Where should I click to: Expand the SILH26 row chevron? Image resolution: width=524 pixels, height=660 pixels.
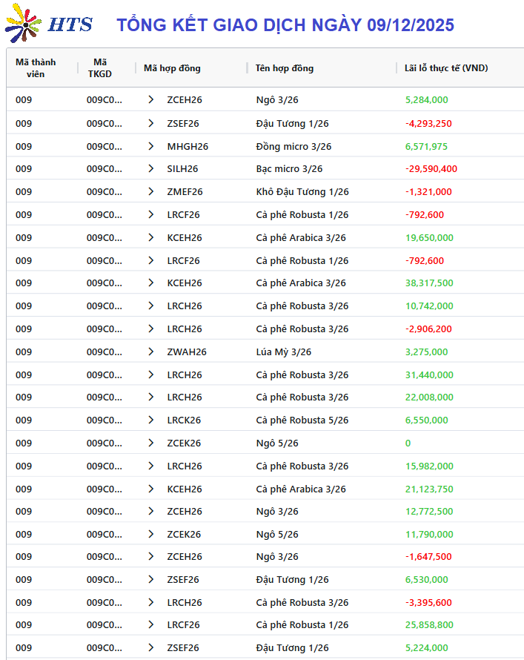pos(151,169)
